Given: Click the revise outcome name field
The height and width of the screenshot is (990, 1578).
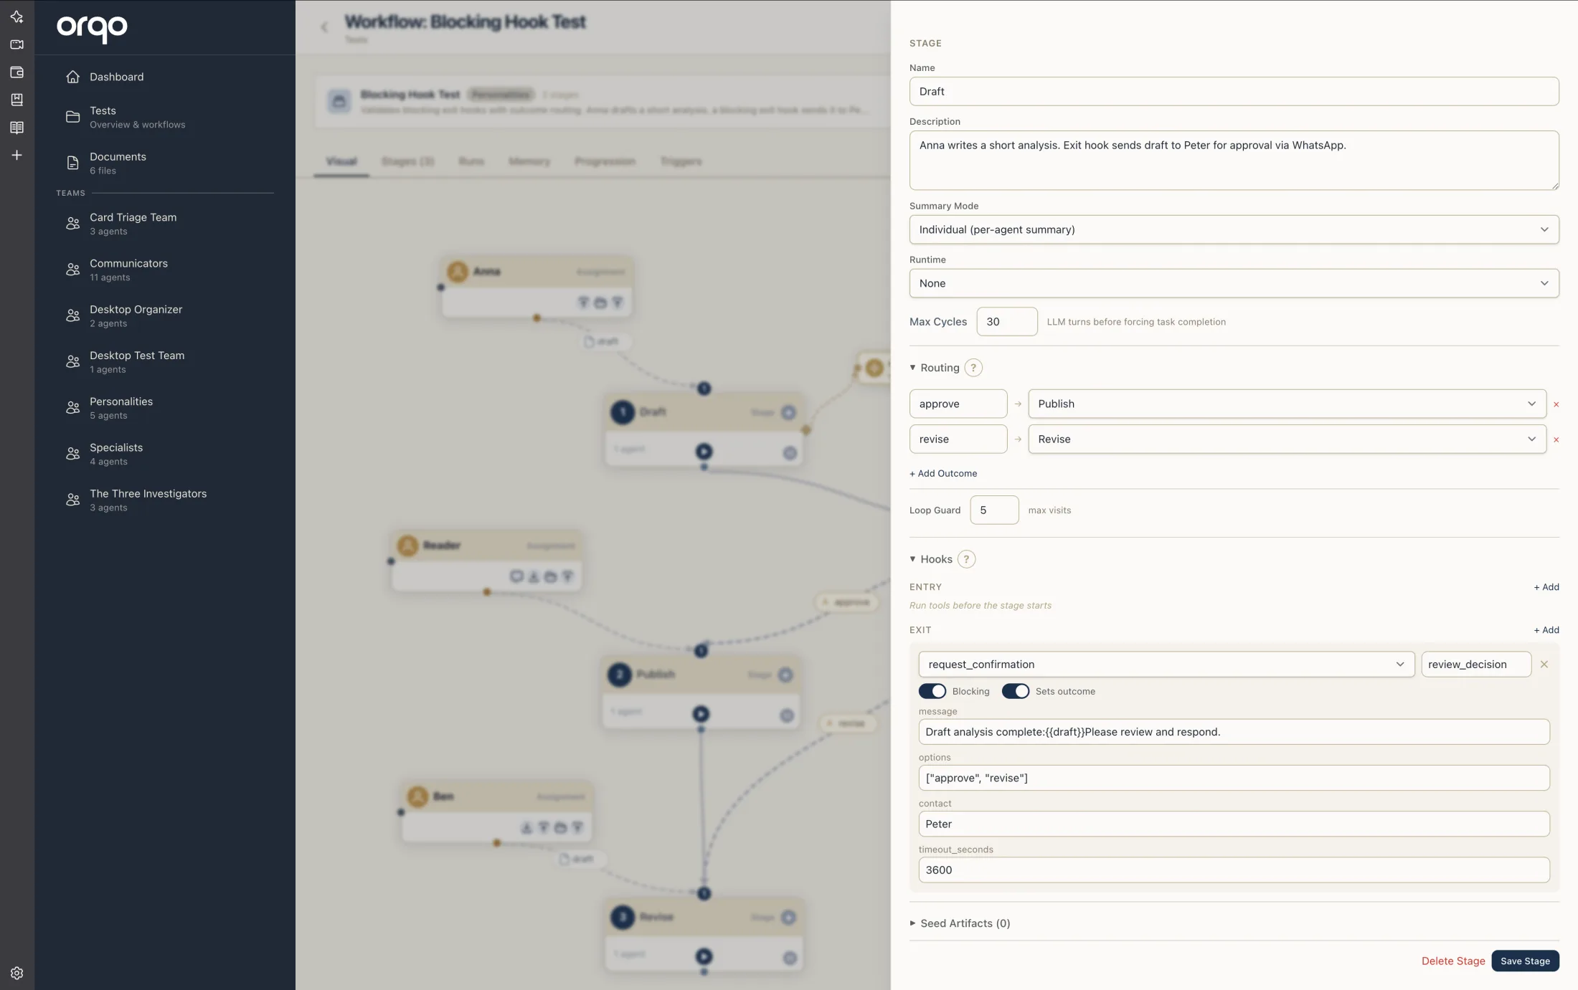Looking at the screenshot, I should [x=958, y=439].
